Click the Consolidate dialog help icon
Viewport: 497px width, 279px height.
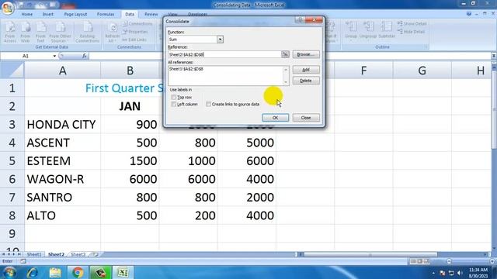click(x=299, y=20)
